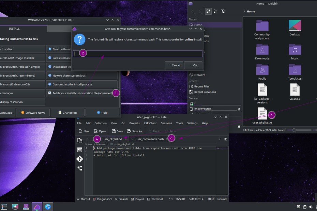
Task: Open Kate's Filesystem Browser sidebar panel
Action: pyautogui.click(x=80, y=150)
